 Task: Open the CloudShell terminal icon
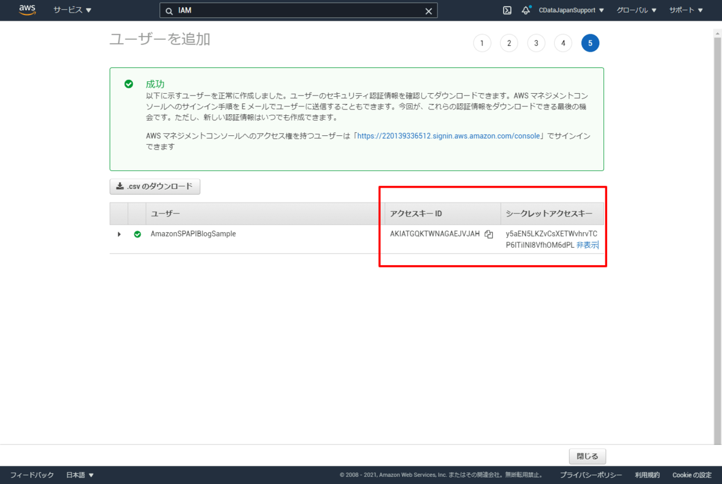pos(507,10)
